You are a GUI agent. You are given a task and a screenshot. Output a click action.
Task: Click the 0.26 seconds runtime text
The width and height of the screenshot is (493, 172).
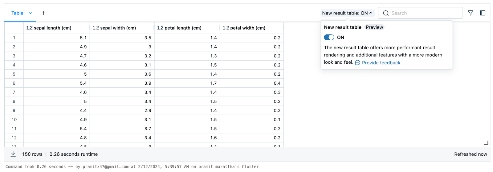74,154
